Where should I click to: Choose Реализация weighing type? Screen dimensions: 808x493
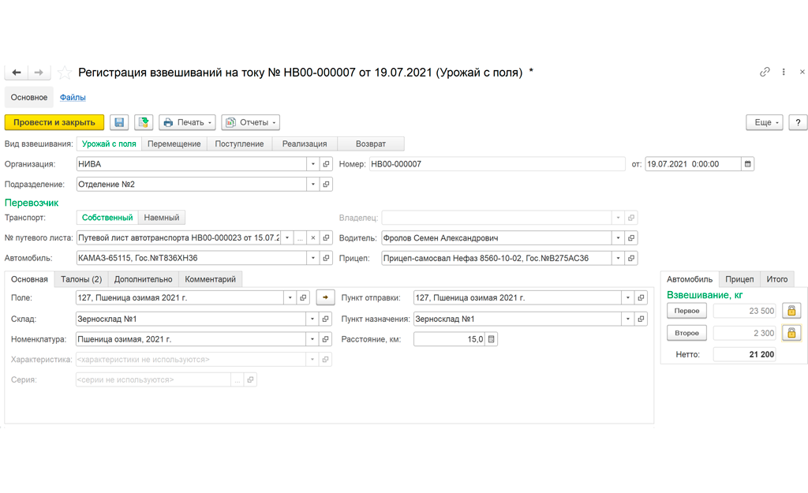tap(305, 144)
